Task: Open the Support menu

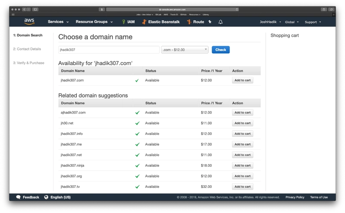Action: click(313, 22)
